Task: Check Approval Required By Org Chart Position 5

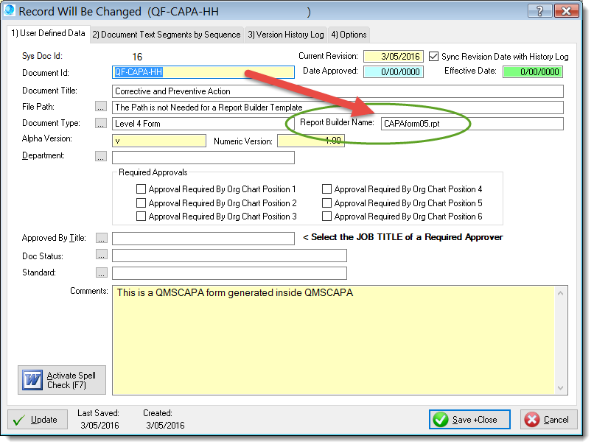Action: coord(327,203)
